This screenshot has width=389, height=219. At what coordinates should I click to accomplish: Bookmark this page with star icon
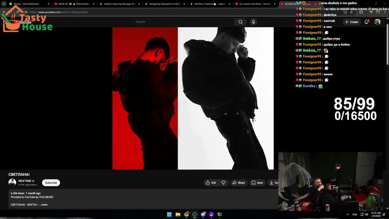tap(351, 12)
